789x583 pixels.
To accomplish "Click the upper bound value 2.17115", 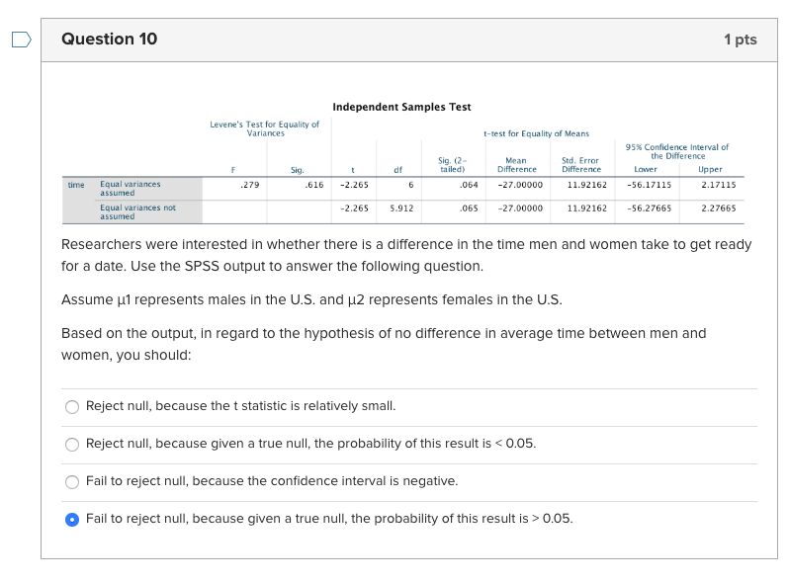I will (x=719, y=185).
